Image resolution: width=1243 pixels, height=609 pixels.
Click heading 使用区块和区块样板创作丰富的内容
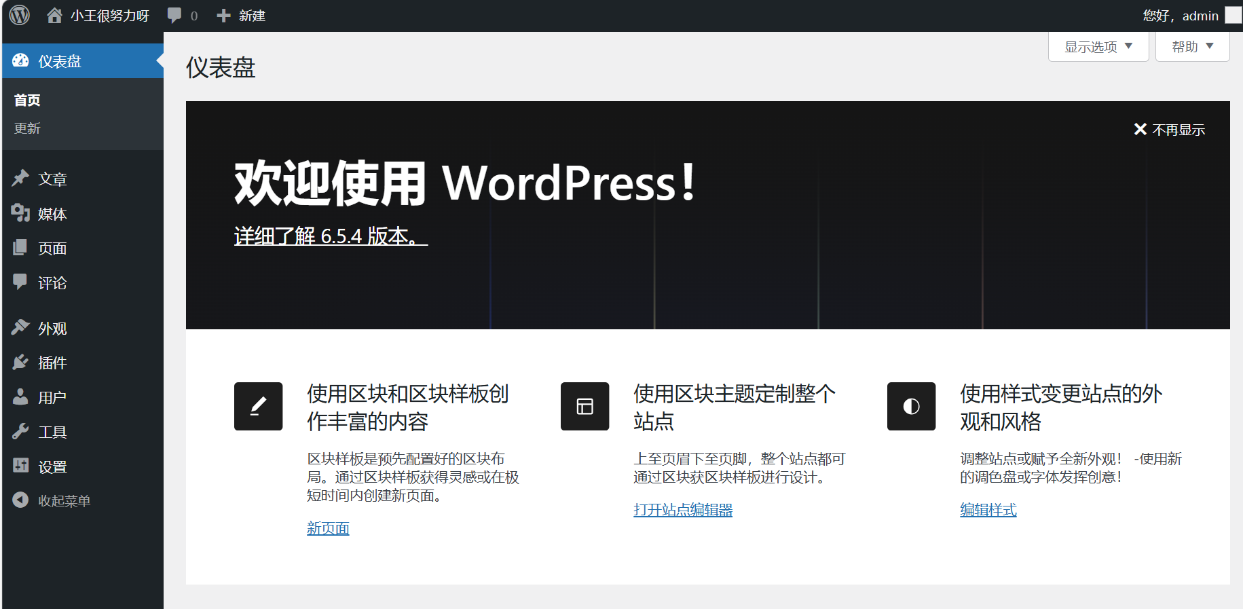[x=408, y=407]
